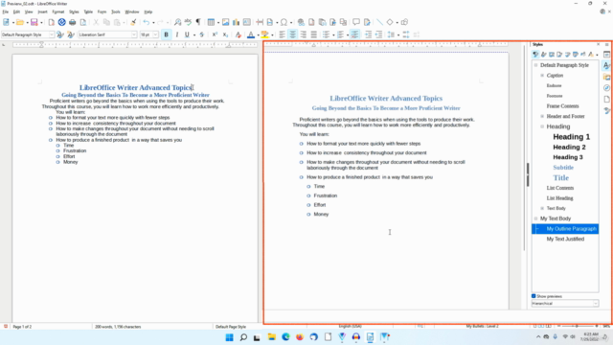The width and height of the screenshot is (613, 345).
Task: Click Justified alignment icon
Action: coord(313,34)
